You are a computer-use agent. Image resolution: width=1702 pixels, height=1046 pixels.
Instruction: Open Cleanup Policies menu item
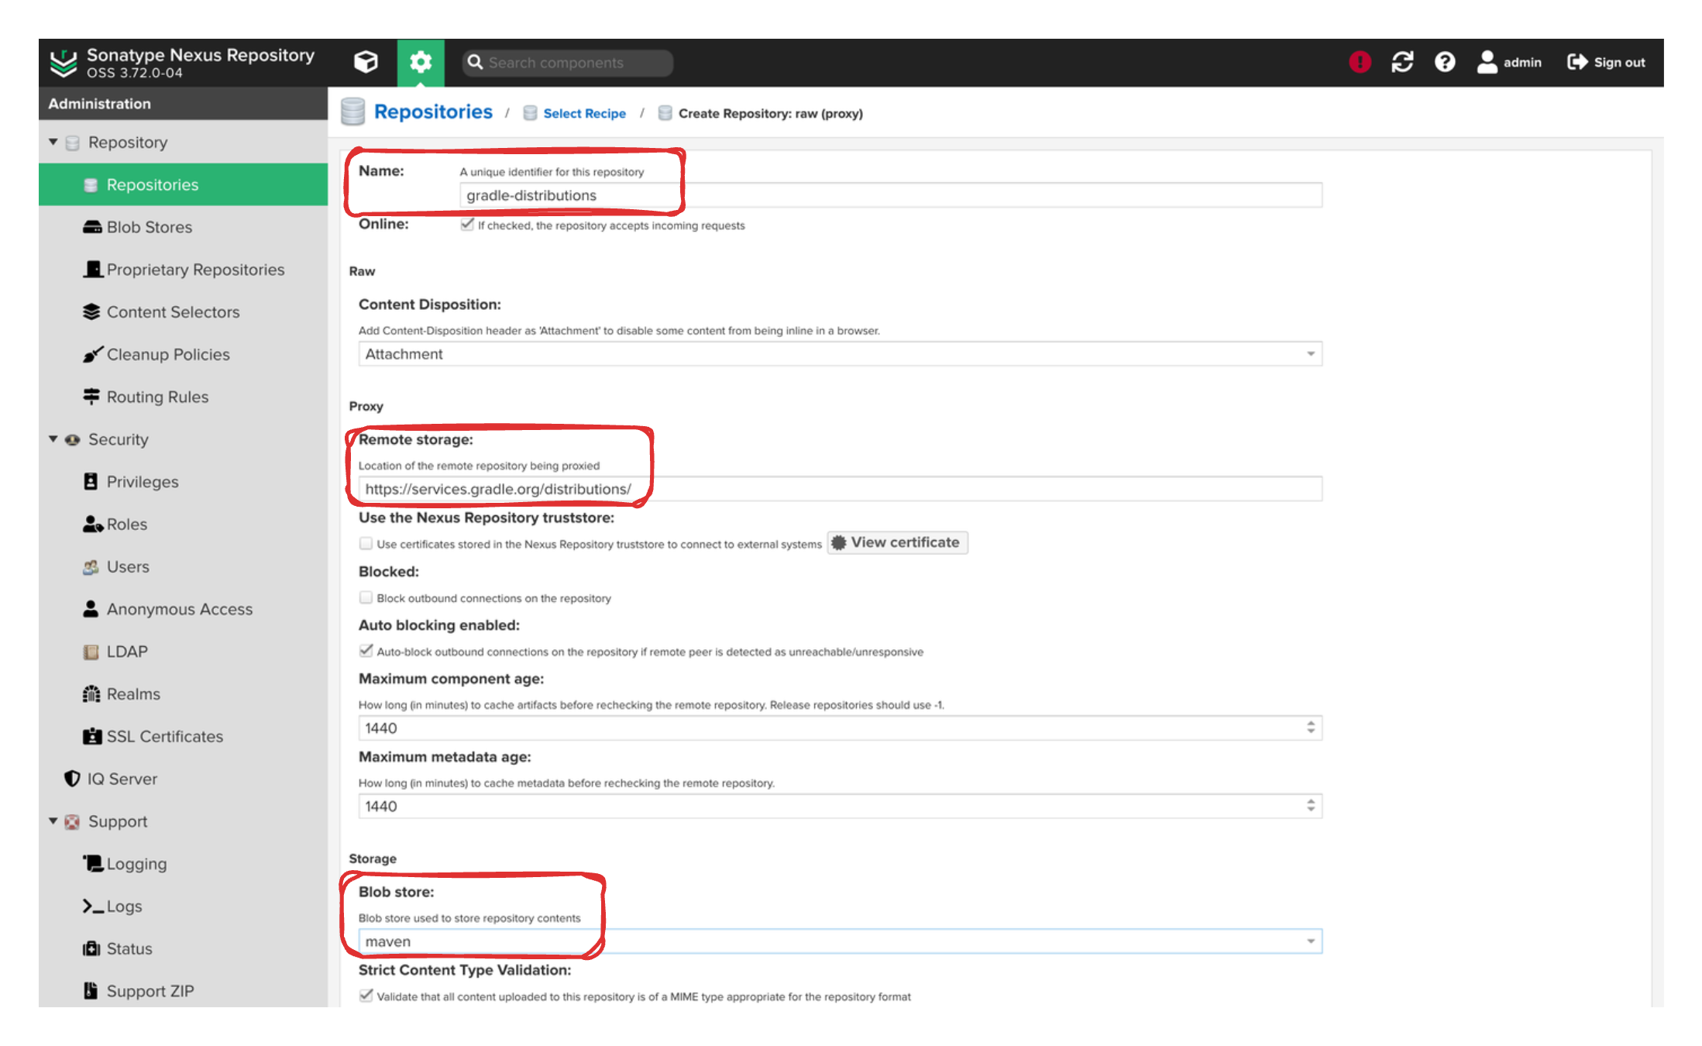tap(183, 354)
